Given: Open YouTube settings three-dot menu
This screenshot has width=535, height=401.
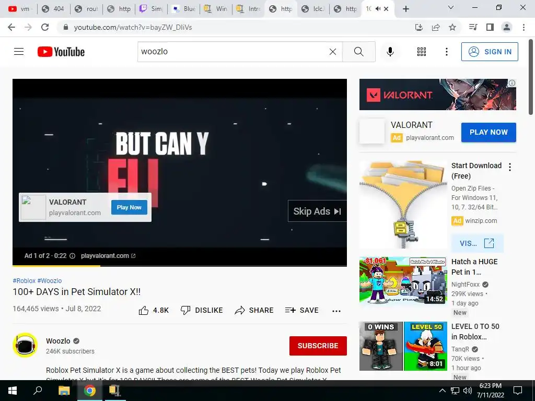Looking at the screenshot, I should pos(446,52).
